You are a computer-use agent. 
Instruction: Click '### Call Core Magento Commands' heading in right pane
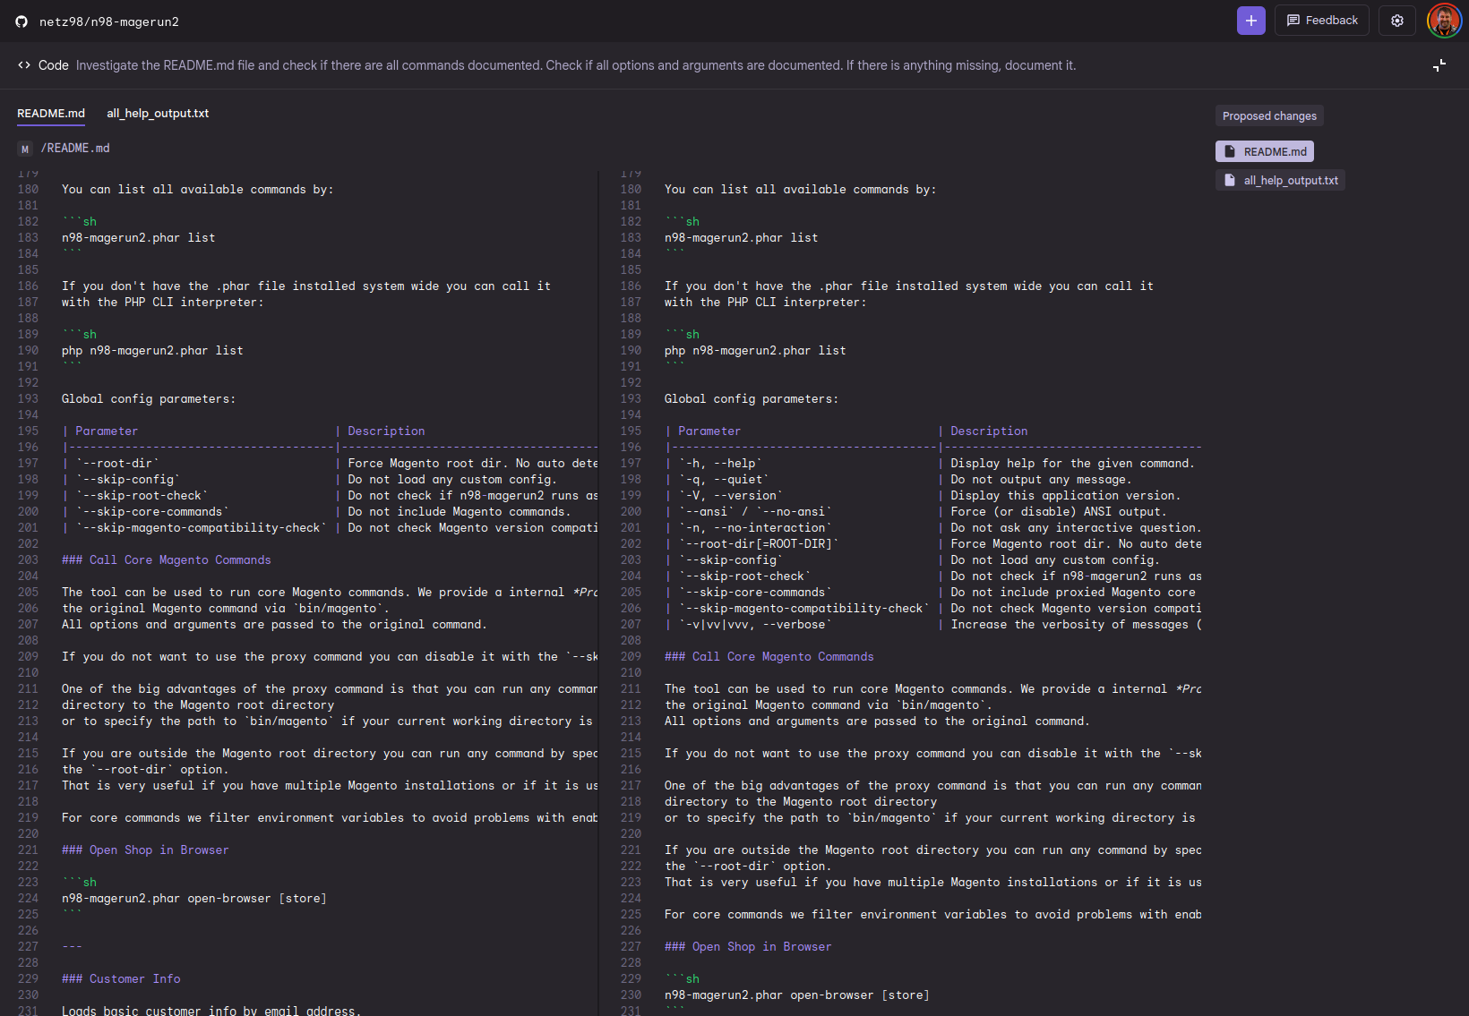[769, 657]
